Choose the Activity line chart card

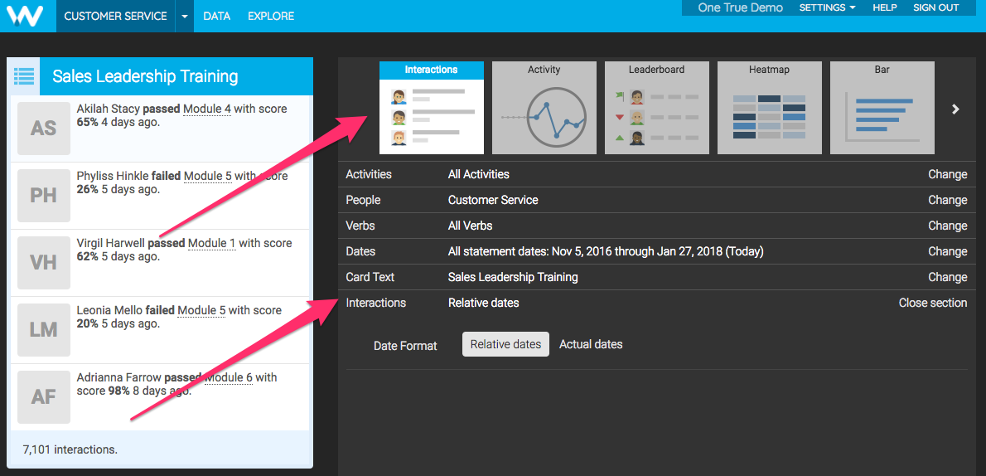[x=544, y=108]
